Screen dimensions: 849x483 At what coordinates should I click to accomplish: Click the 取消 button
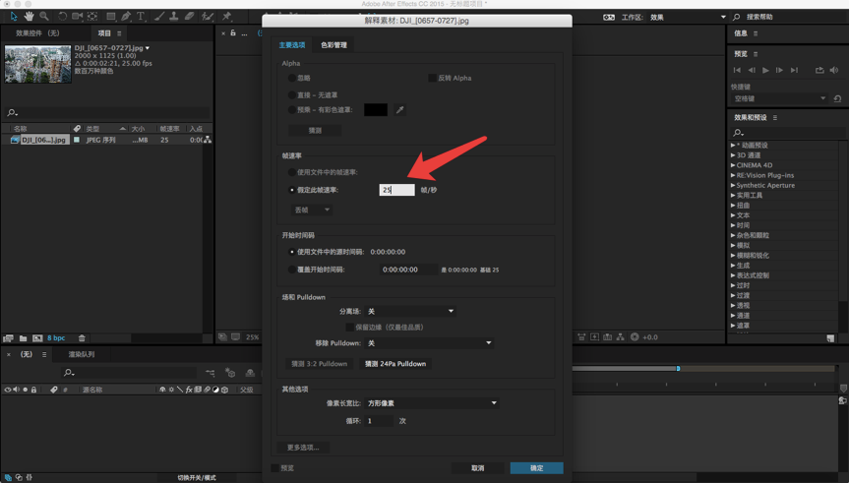tap(477, 468)
